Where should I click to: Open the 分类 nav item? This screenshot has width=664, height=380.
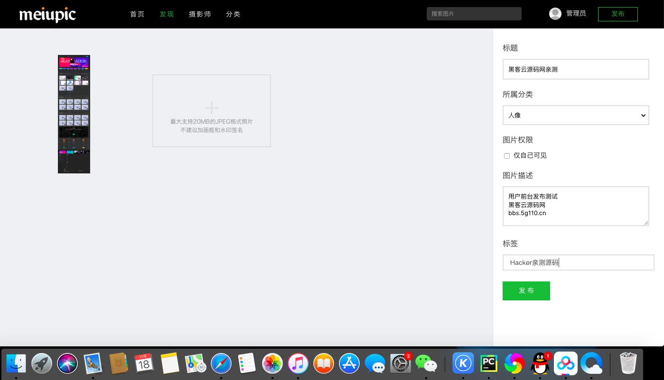[x=233, y=14]
